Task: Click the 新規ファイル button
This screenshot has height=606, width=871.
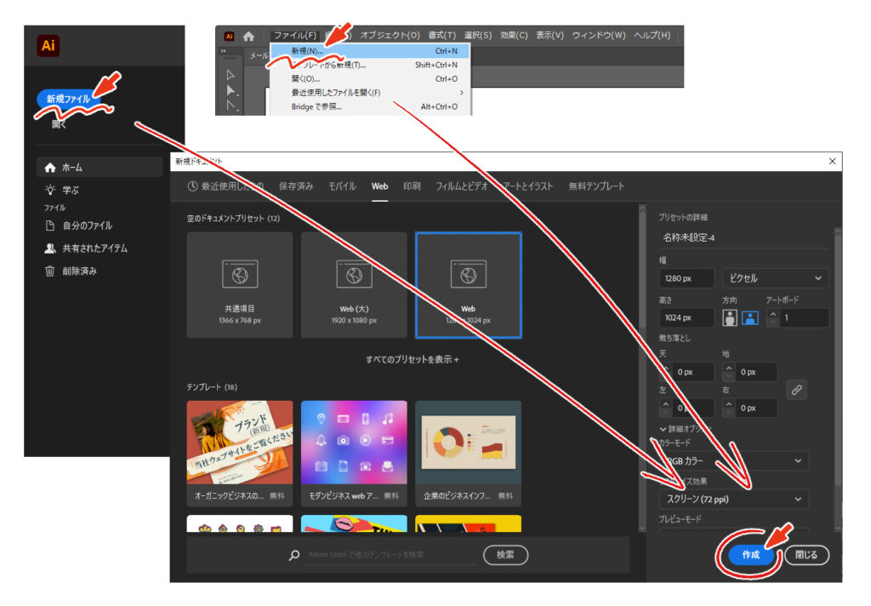Action: click(x=68, y=99)
